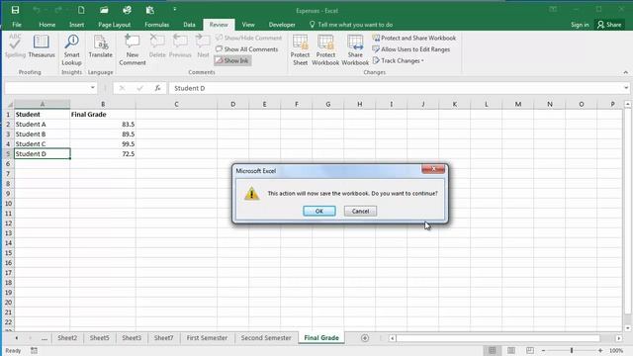The image size is (633, 356).
Task: Expand the formula bar with its arrow
Action: pos(626,88)
